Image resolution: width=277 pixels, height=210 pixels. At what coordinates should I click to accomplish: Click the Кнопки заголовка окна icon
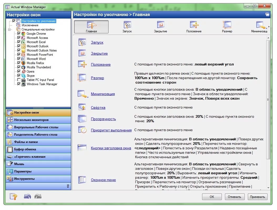pyautogui.click(x=82, y=148)
